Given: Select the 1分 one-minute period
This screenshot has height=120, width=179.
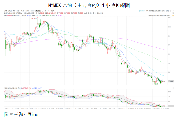Looking at the screenshot, I should pyautogui.click(x=14, y=11).
